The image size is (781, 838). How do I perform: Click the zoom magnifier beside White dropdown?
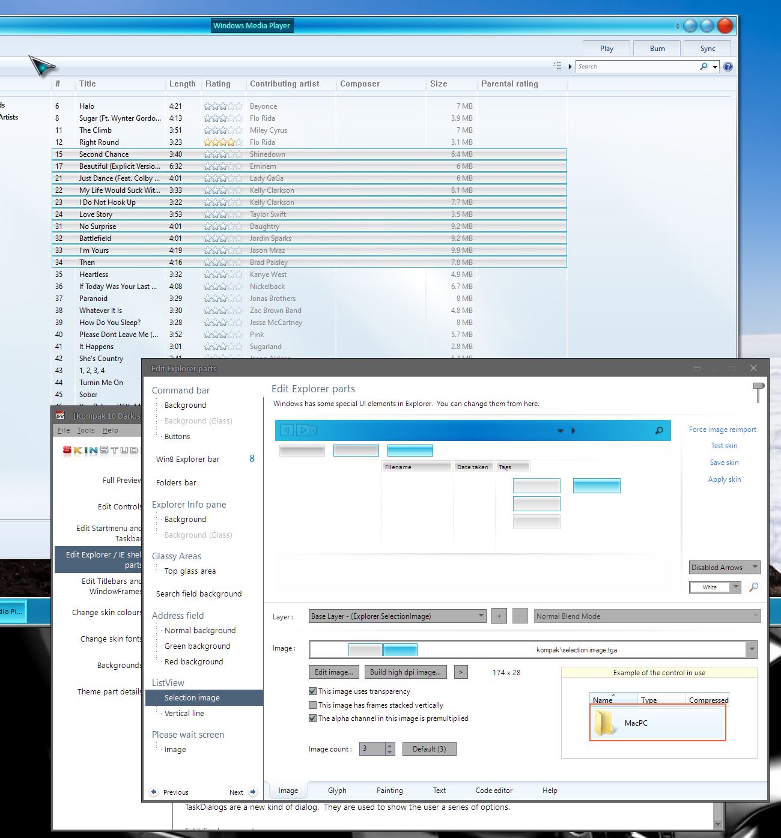[754, 587]
